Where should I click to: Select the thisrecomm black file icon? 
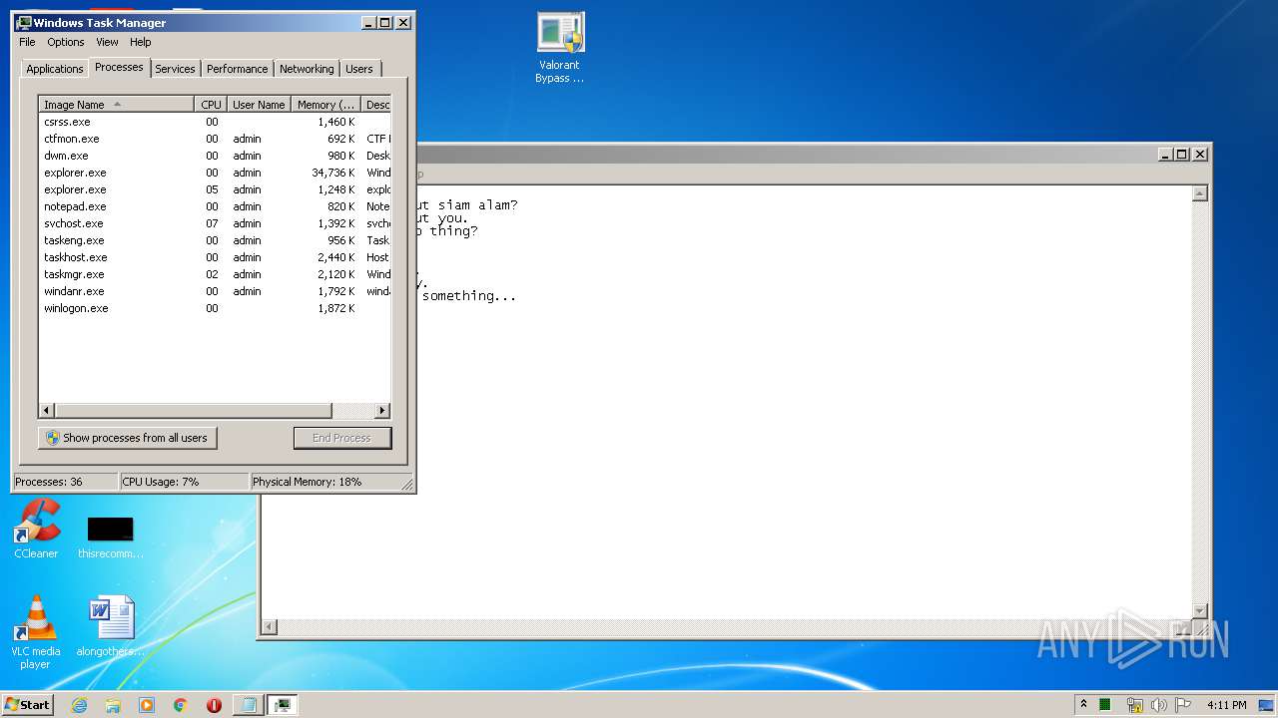point(111,536)
